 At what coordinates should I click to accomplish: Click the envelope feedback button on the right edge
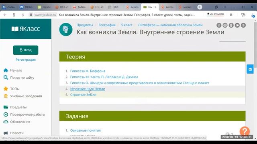click(x=250, y=69)
